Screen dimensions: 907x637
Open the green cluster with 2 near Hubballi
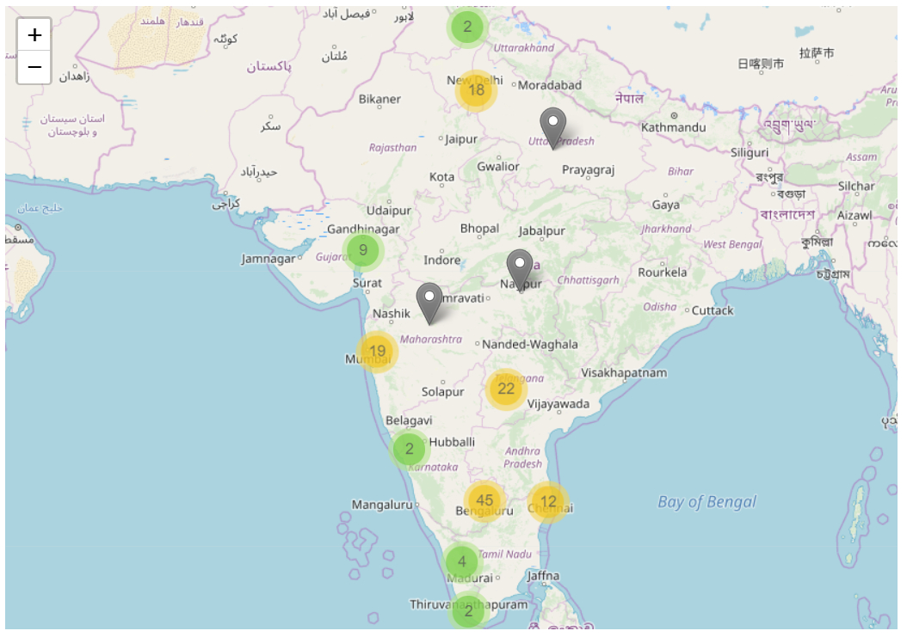(x=409, y=449)
